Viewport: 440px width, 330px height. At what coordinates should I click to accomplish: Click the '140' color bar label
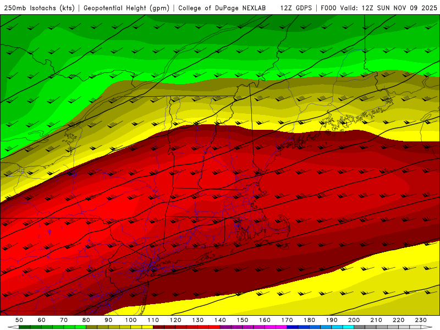point(221,320)
